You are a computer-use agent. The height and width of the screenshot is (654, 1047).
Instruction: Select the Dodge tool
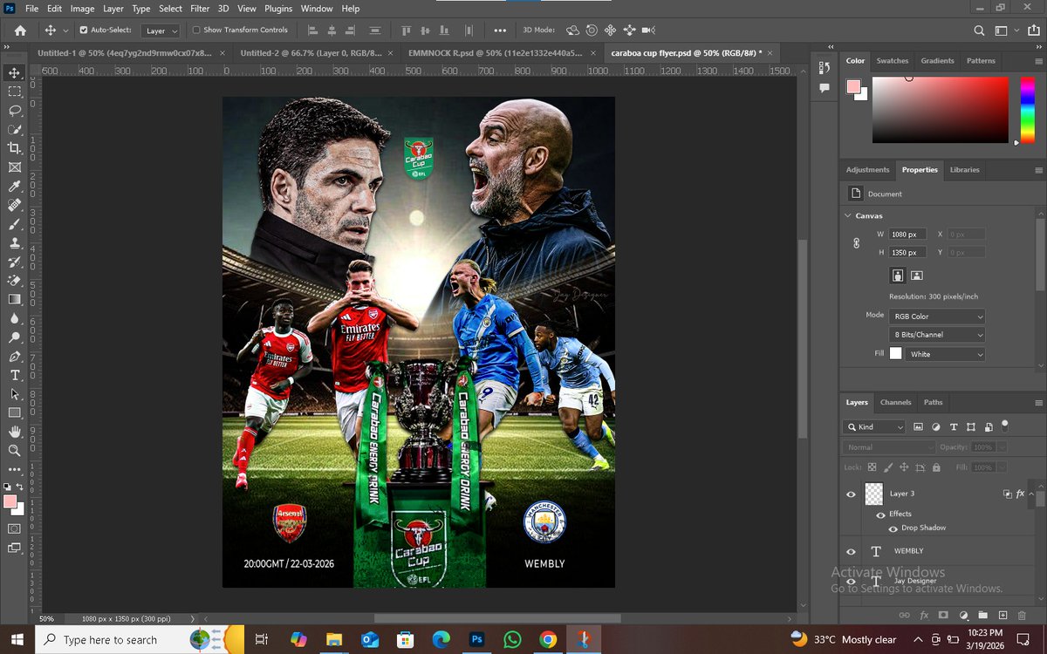click(15, 337)
